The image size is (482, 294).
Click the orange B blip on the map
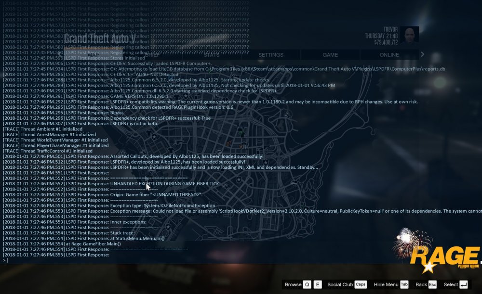click(228, 143)
